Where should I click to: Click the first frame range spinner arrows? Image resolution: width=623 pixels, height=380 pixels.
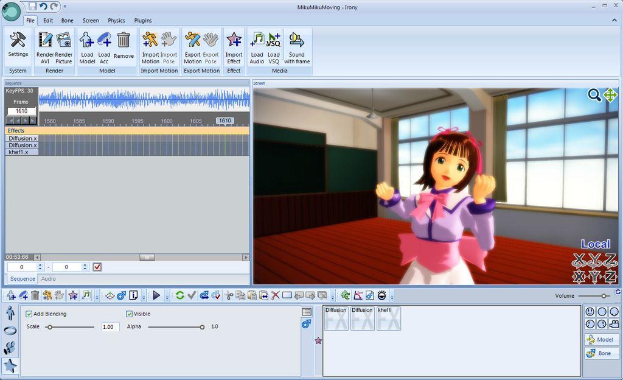[40, 267]
